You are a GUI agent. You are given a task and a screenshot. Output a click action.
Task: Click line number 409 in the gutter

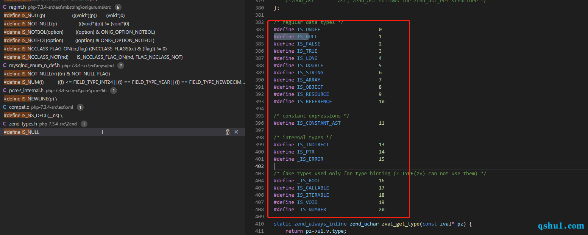[x=259, y=217]
